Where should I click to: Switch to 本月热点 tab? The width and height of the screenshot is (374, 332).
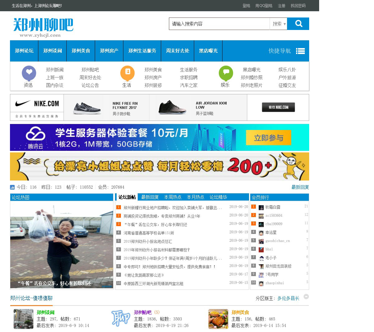pyautogui.click(x=195, y=197)
